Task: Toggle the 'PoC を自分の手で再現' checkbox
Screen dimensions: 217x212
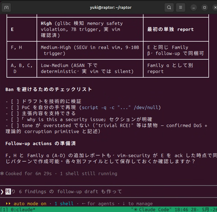Action: click(15, 107)
